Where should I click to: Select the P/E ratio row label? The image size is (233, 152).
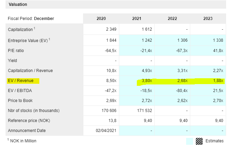click(16, 51)
